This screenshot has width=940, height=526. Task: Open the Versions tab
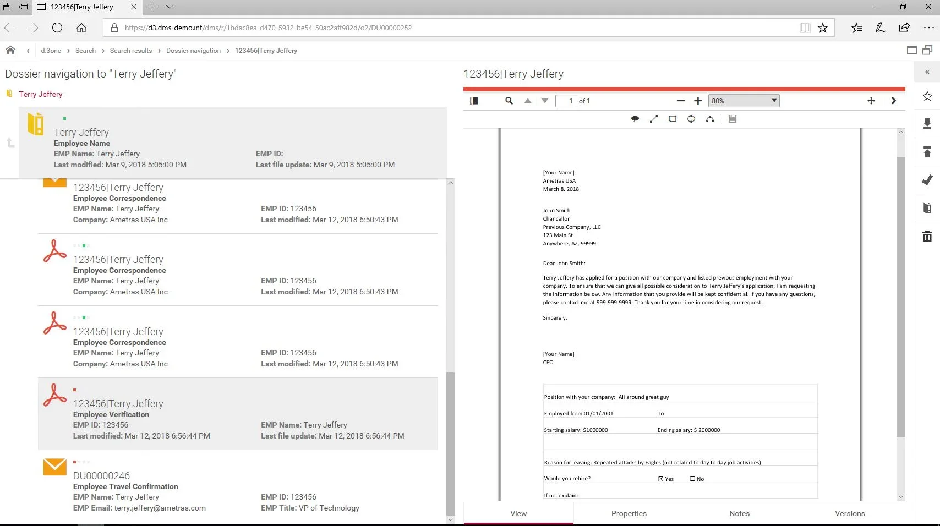[x=850, y=513]
